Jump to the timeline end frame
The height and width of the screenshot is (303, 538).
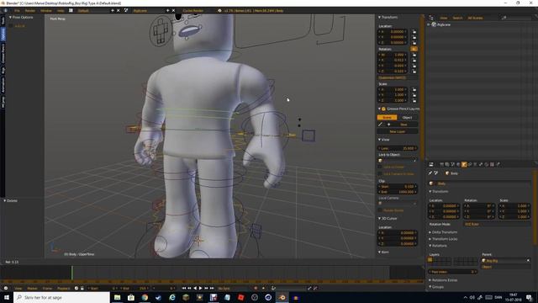click(x=212, y=288)
